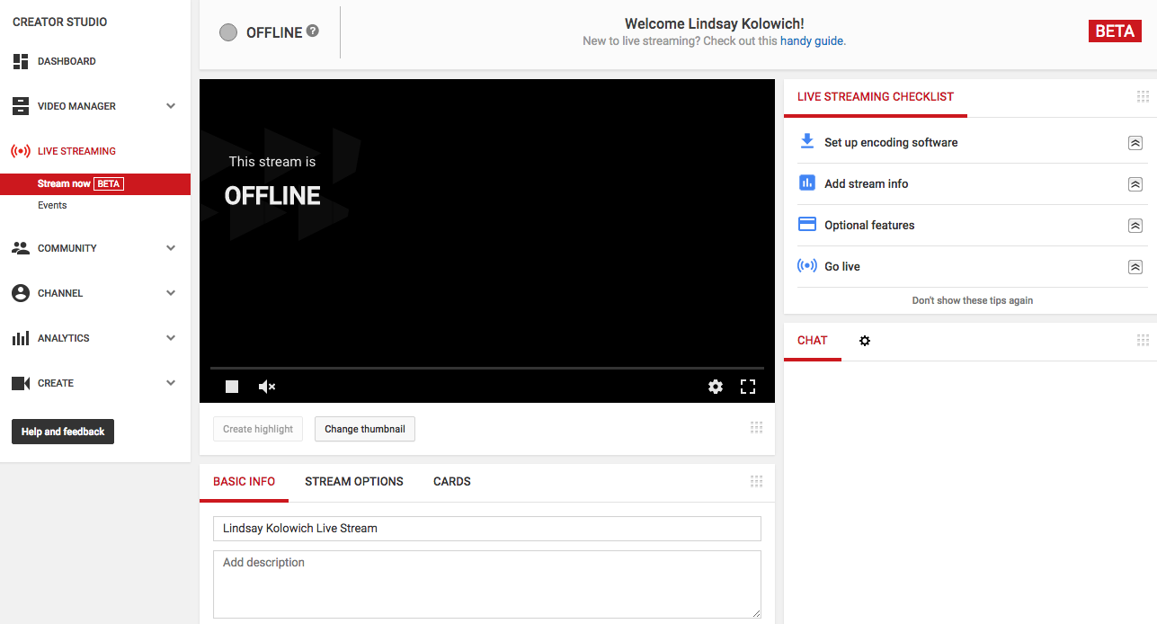The image size is (1157, 624).
Task: Expand the Analytics menu
Action: pyautogui.click(x=171, y=338)
